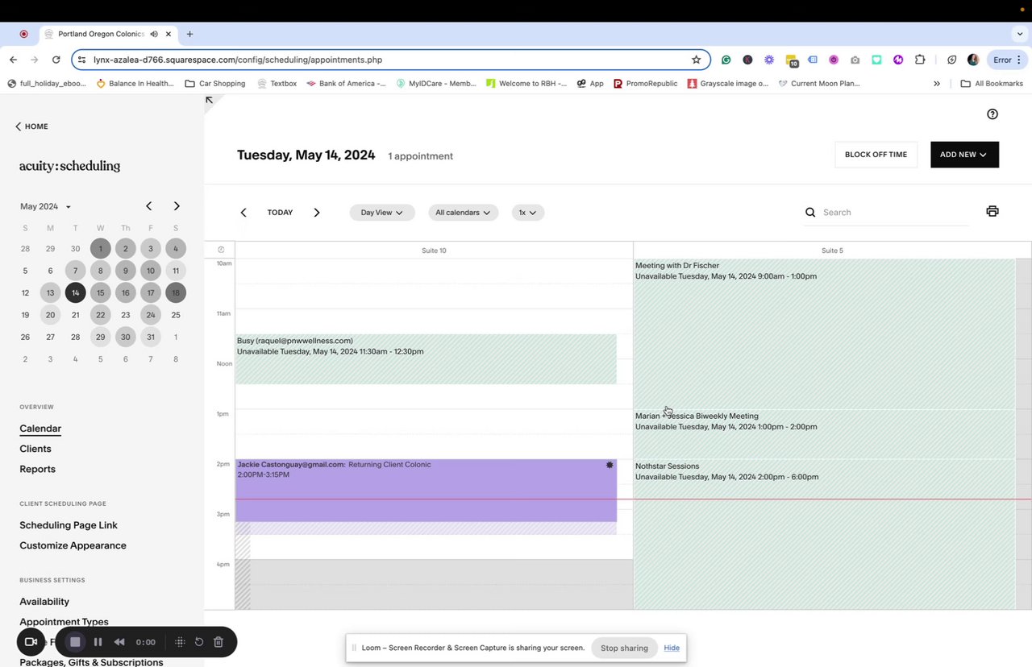Click BLOCK OFF TIME button

[876, 155]
